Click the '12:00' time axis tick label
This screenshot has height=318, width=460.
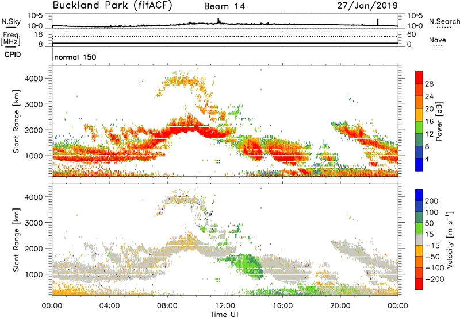[x=225, y=306]
